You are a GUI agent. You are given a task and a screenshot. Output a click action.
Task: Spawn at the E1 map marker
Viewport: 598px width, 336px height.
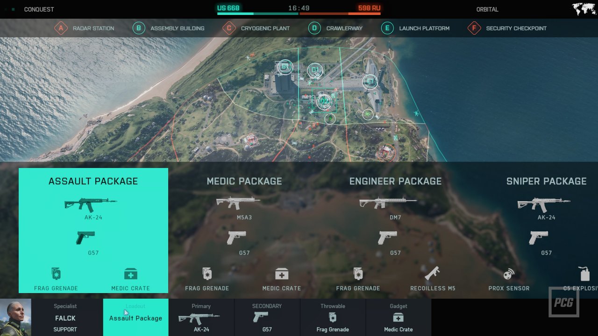pos(370,82)
